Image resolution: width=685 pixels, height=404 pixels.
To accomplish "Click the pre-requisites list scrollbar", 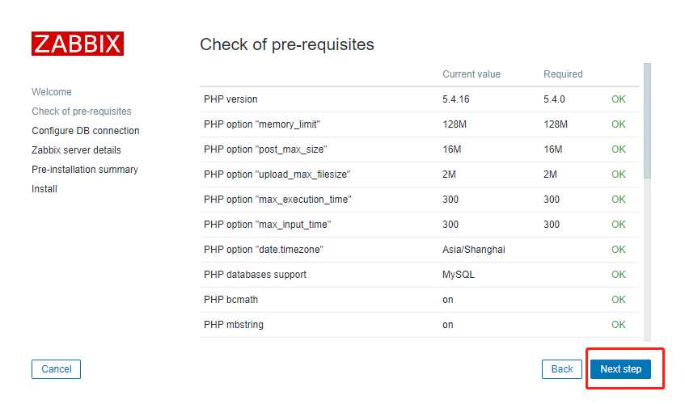I will [647, 121].
